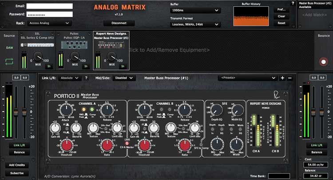Click the red Channel A Ratio knob

pyautogui.click(x=107, y=145)
